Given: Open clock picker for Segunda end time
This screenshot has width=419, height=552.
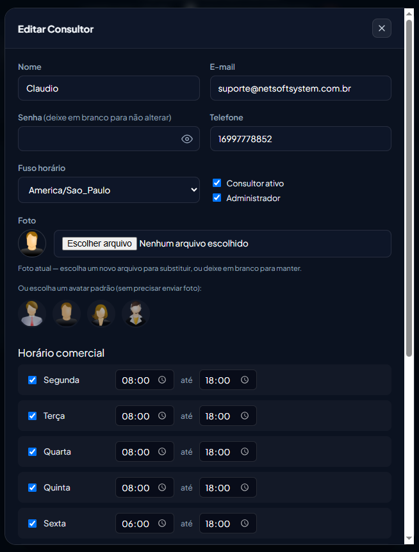Looking at the screenshot, I should point(245,380).
